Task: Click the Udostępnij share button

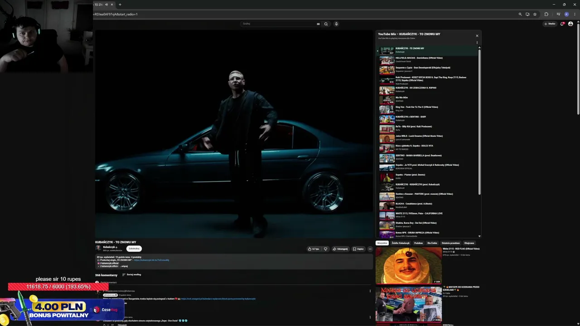Action: 340,249
